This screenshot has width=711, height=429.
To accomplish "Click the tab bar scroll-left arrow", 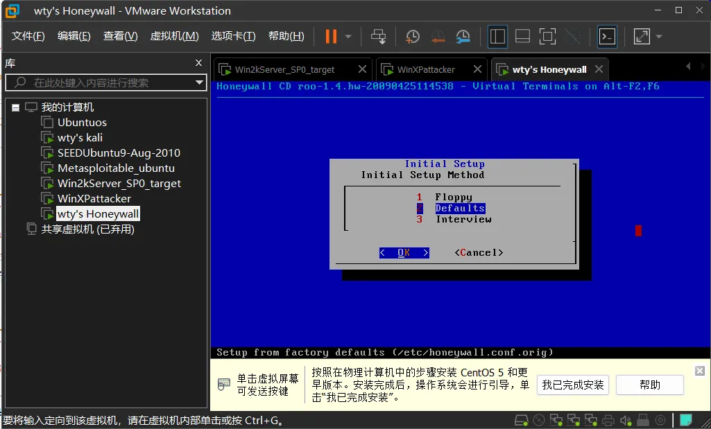I will click(x=688, y=67).
